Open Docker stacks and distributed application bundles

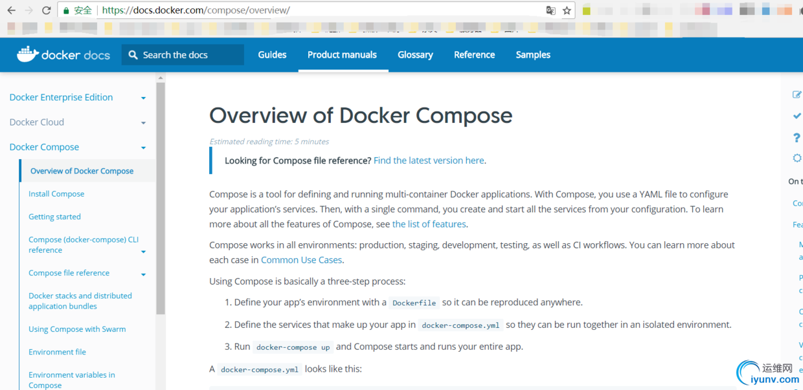pyautogui.click(x=80, y=301)
